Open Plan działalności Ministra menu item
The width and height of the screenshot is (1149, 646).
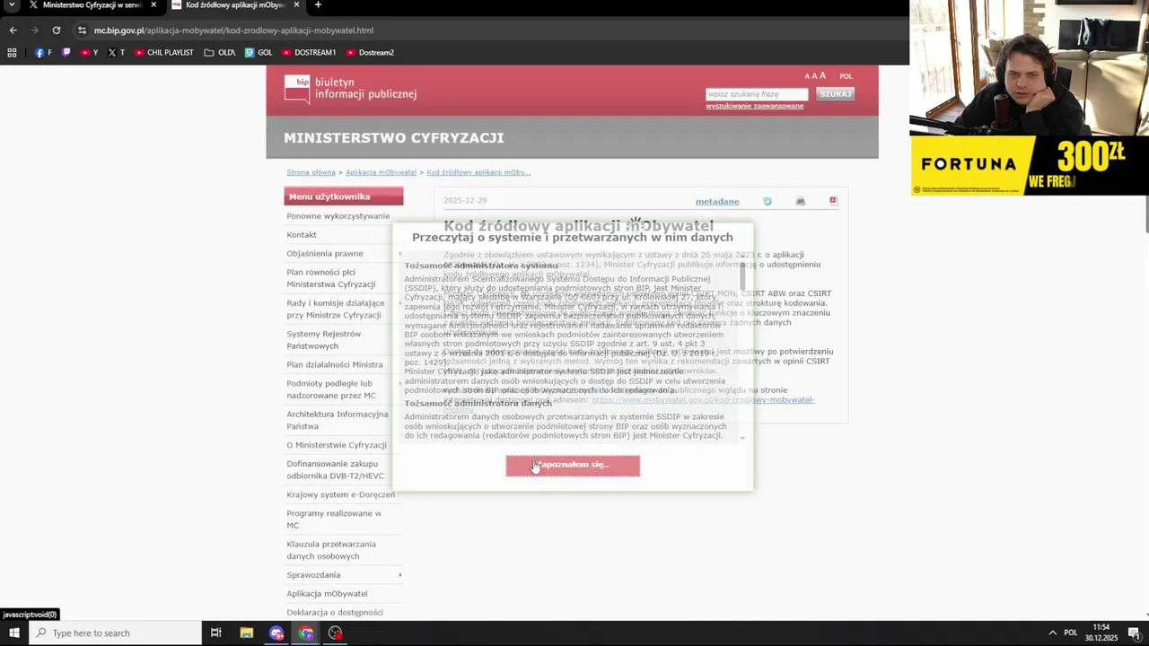click(335, 365)
